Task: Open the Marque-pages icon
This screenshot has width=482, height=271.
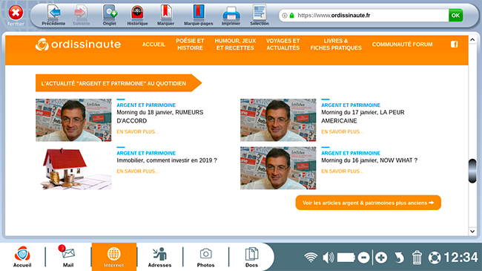Action: point(199,13)
